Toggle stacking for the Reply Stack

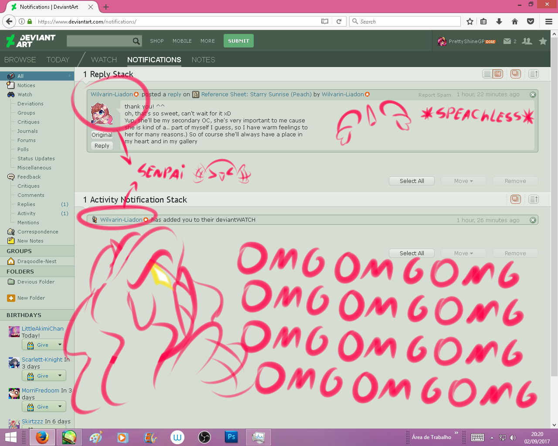(516, 74)
